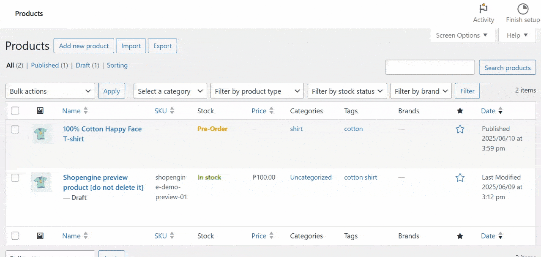Open the cotton shirt tag link
The image size is (541, 257).
click(361, 178)
